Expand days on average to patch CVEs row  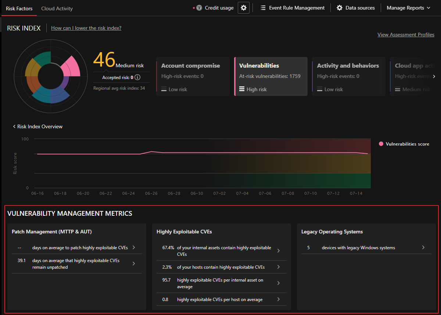click(134, 247)
